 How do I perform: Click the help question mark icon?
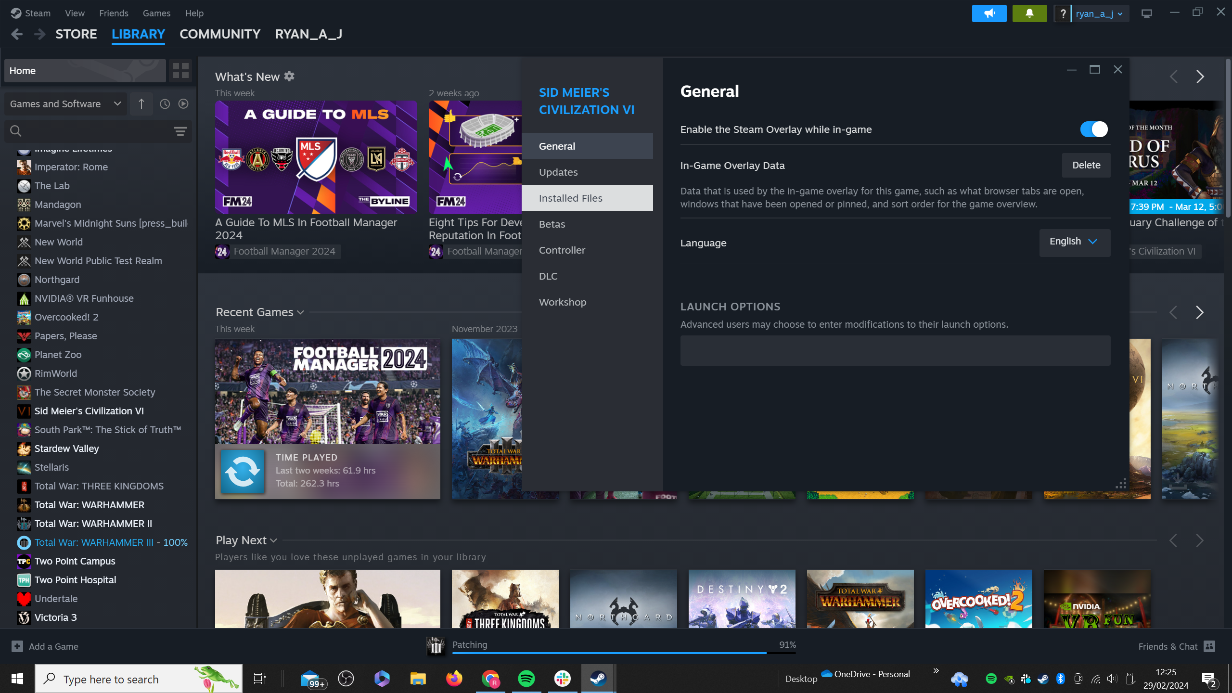[x=1063, y=13]
